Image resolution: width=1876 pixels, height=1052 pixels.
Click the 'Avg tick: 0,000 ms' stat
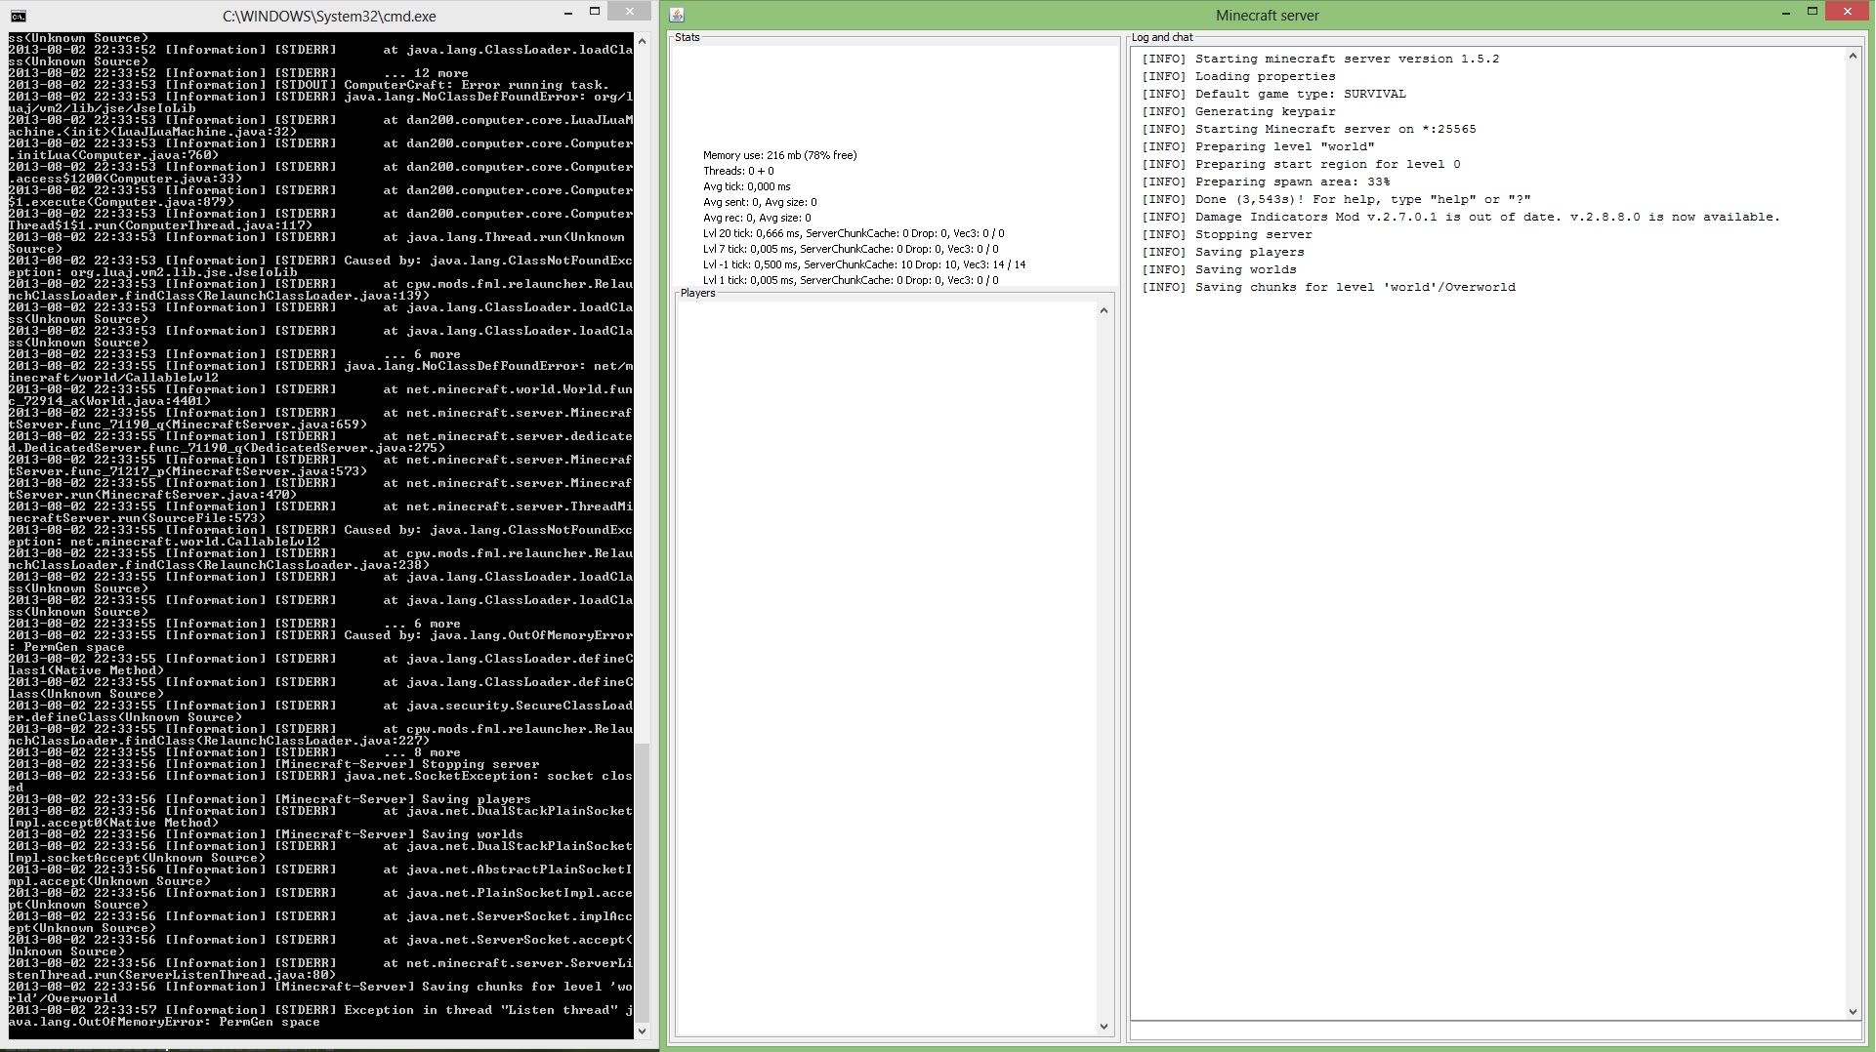pos(746,186)
